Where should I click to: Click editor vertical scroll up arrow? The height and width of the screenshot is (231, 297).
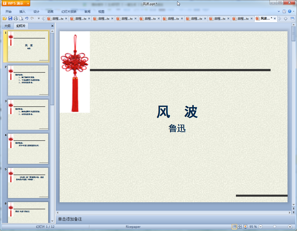click(x=294, y=25)
